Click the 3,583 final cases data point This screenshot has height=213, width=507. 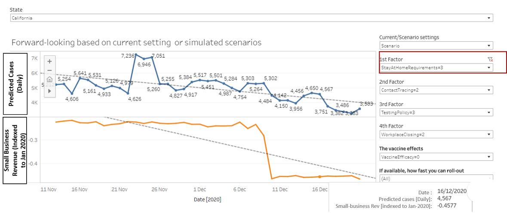coord(360,109)
